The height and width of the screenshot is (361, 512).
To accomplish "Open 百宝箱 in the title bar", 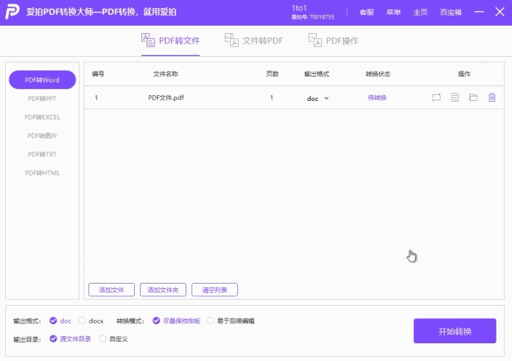I will (451, 13).
